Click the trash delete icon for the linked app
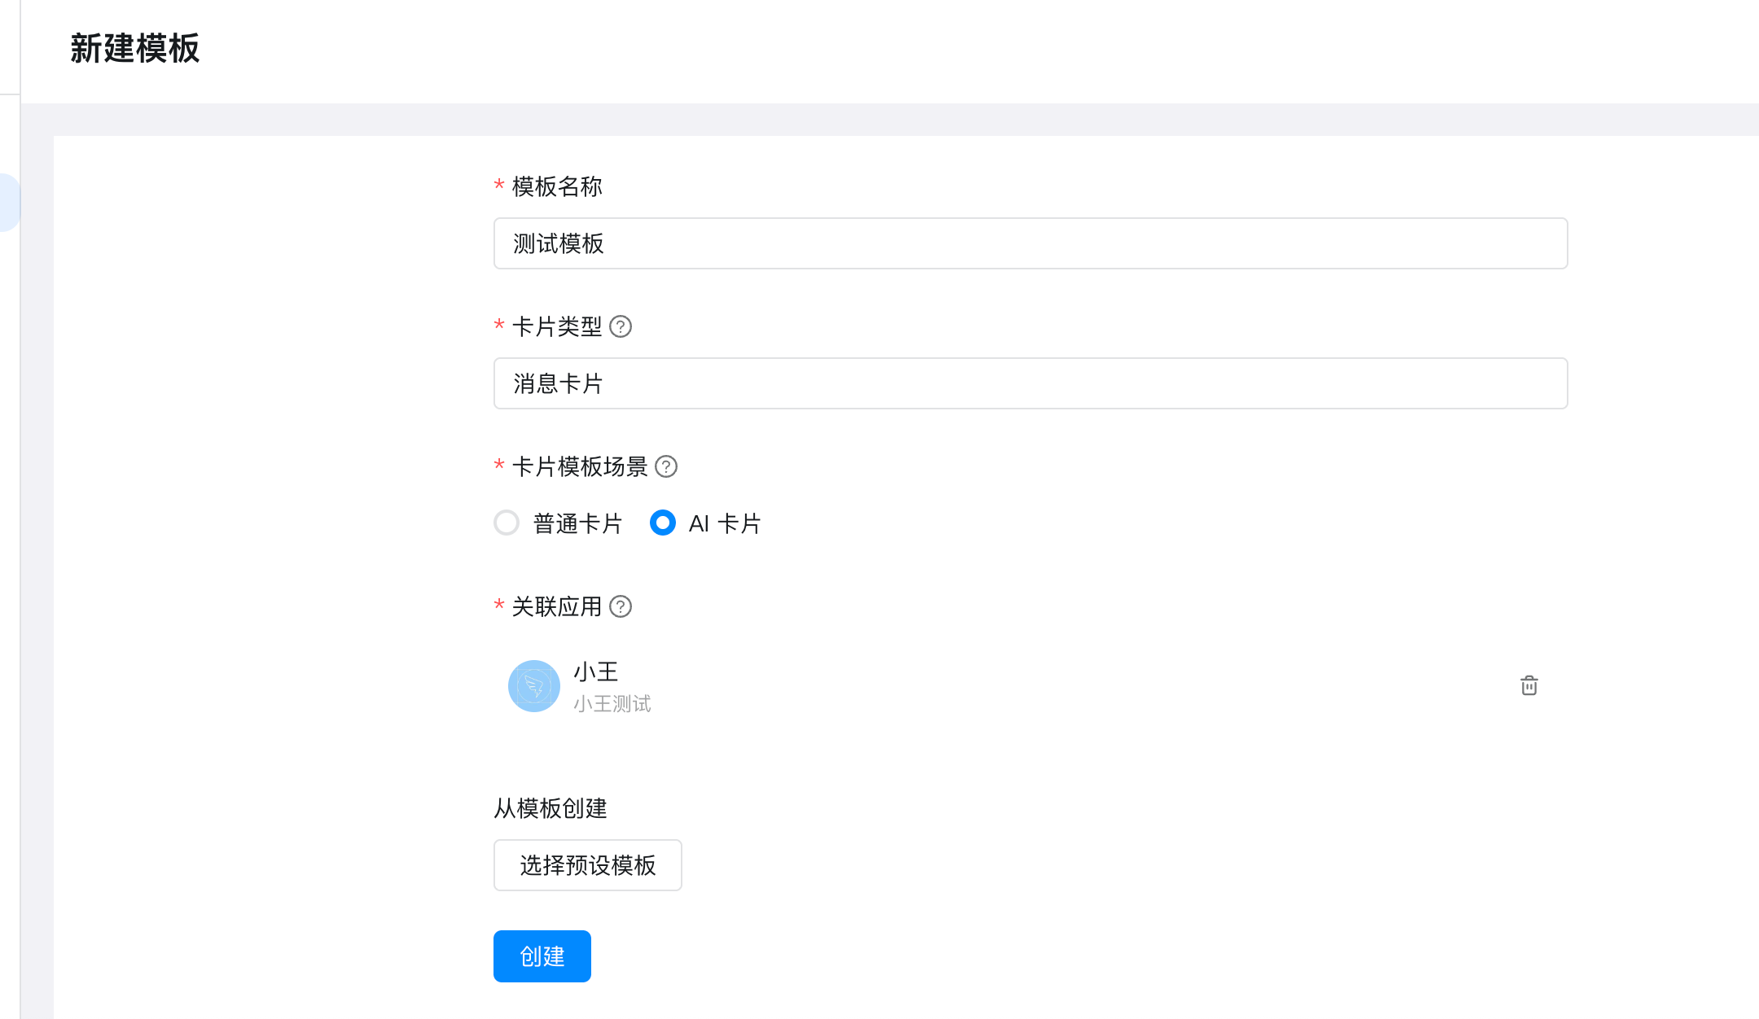This screenshot has width=1759, height=1019. [x=1529, y=686]
